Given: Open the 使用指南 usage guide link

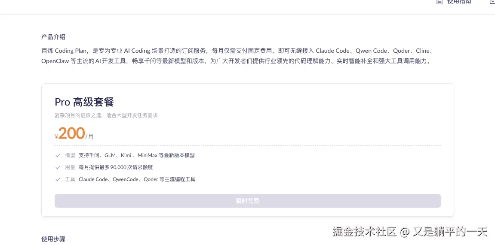Looking at the screenshot, I should pos(459,2).
